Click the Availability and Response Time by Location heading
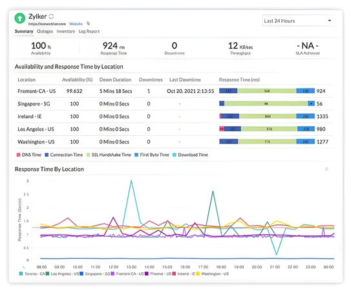Viewport: 351px width, 291px height. tap(69, 67)
